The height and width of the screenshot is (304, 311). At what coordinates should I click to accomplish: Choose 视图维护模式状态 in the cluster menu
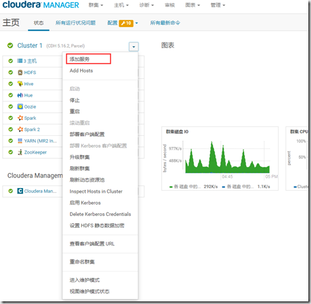89,291
